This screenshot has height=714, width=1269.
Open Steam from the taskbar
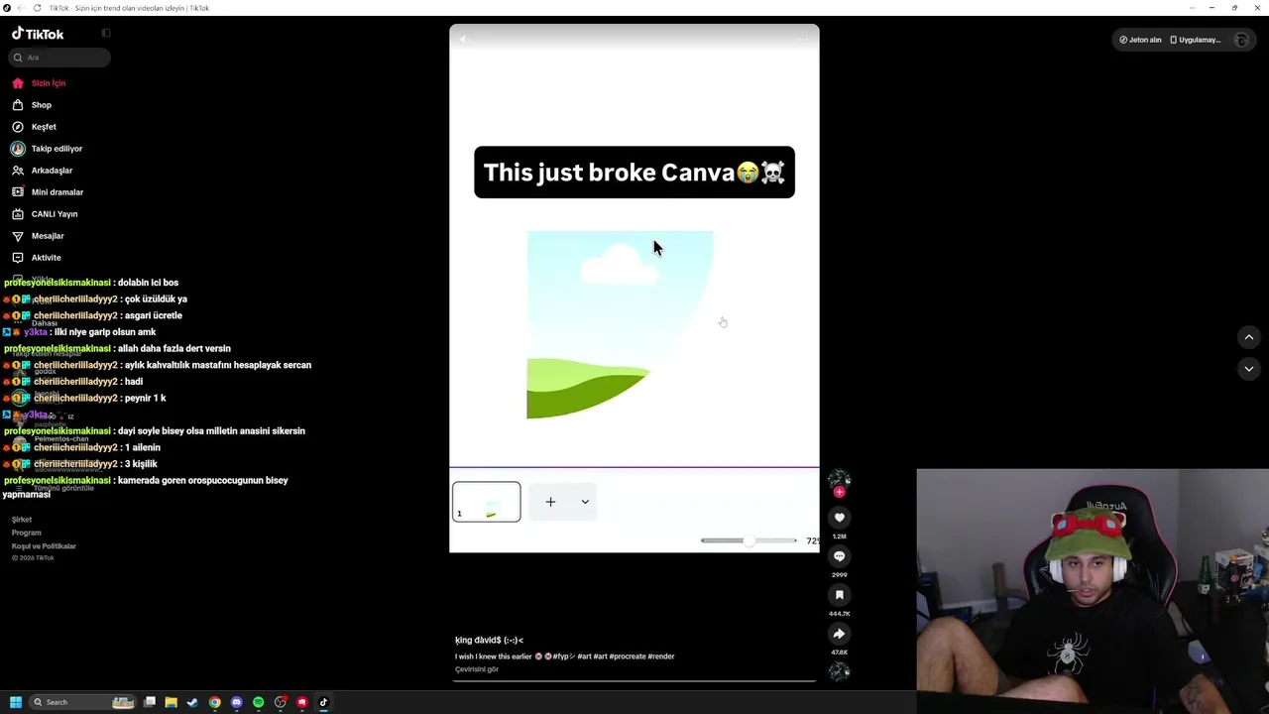[x=192, y=702]
